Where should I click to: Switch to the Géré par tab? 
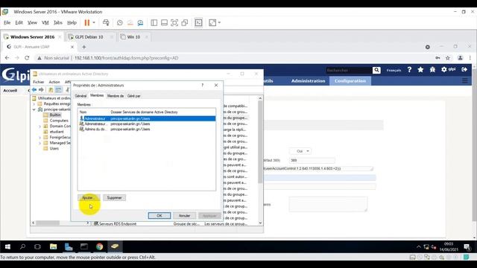pos(134,96)
